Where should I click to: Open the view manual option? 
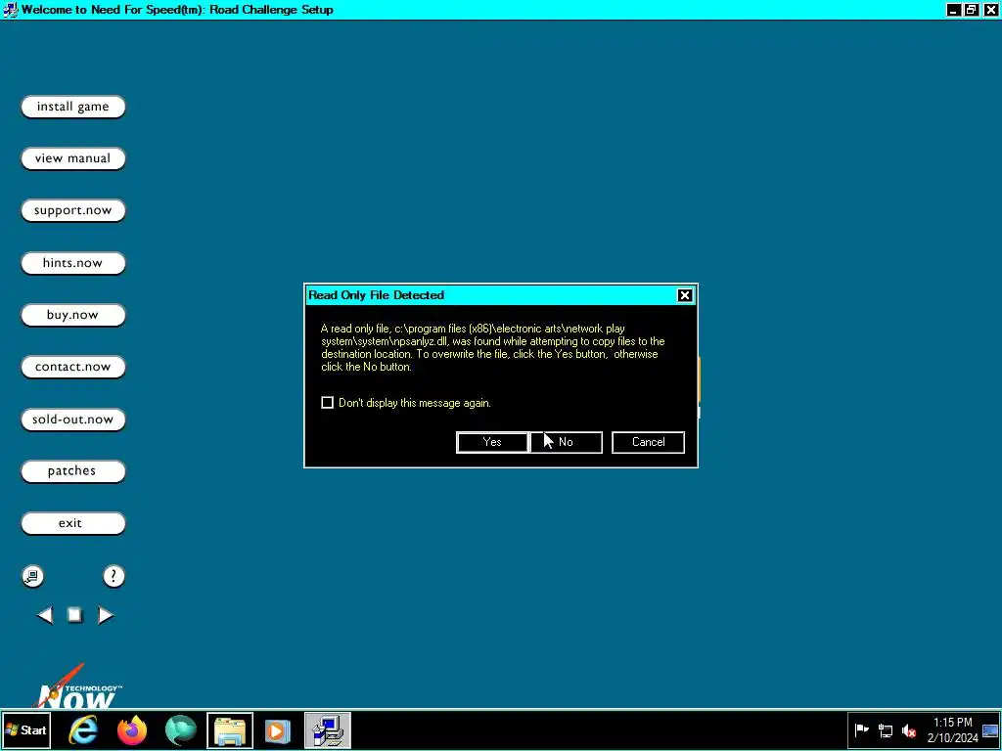pyautogui.click(x=72, y=158)
